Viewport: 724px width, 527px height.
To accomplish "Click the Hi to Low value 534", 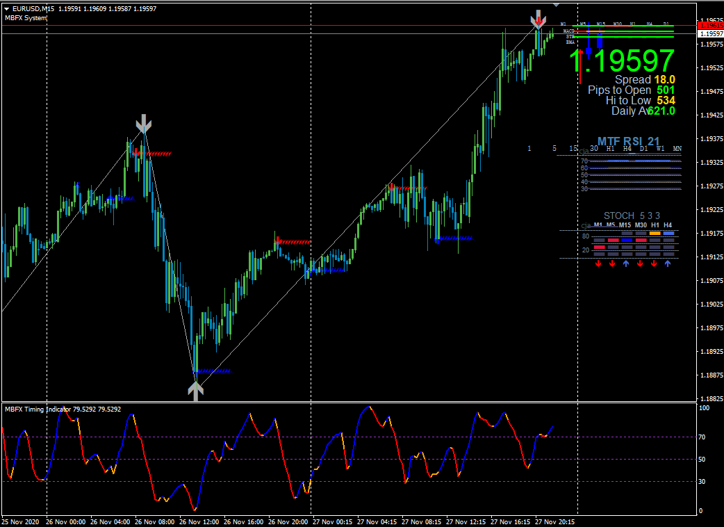I will (666, 100).
